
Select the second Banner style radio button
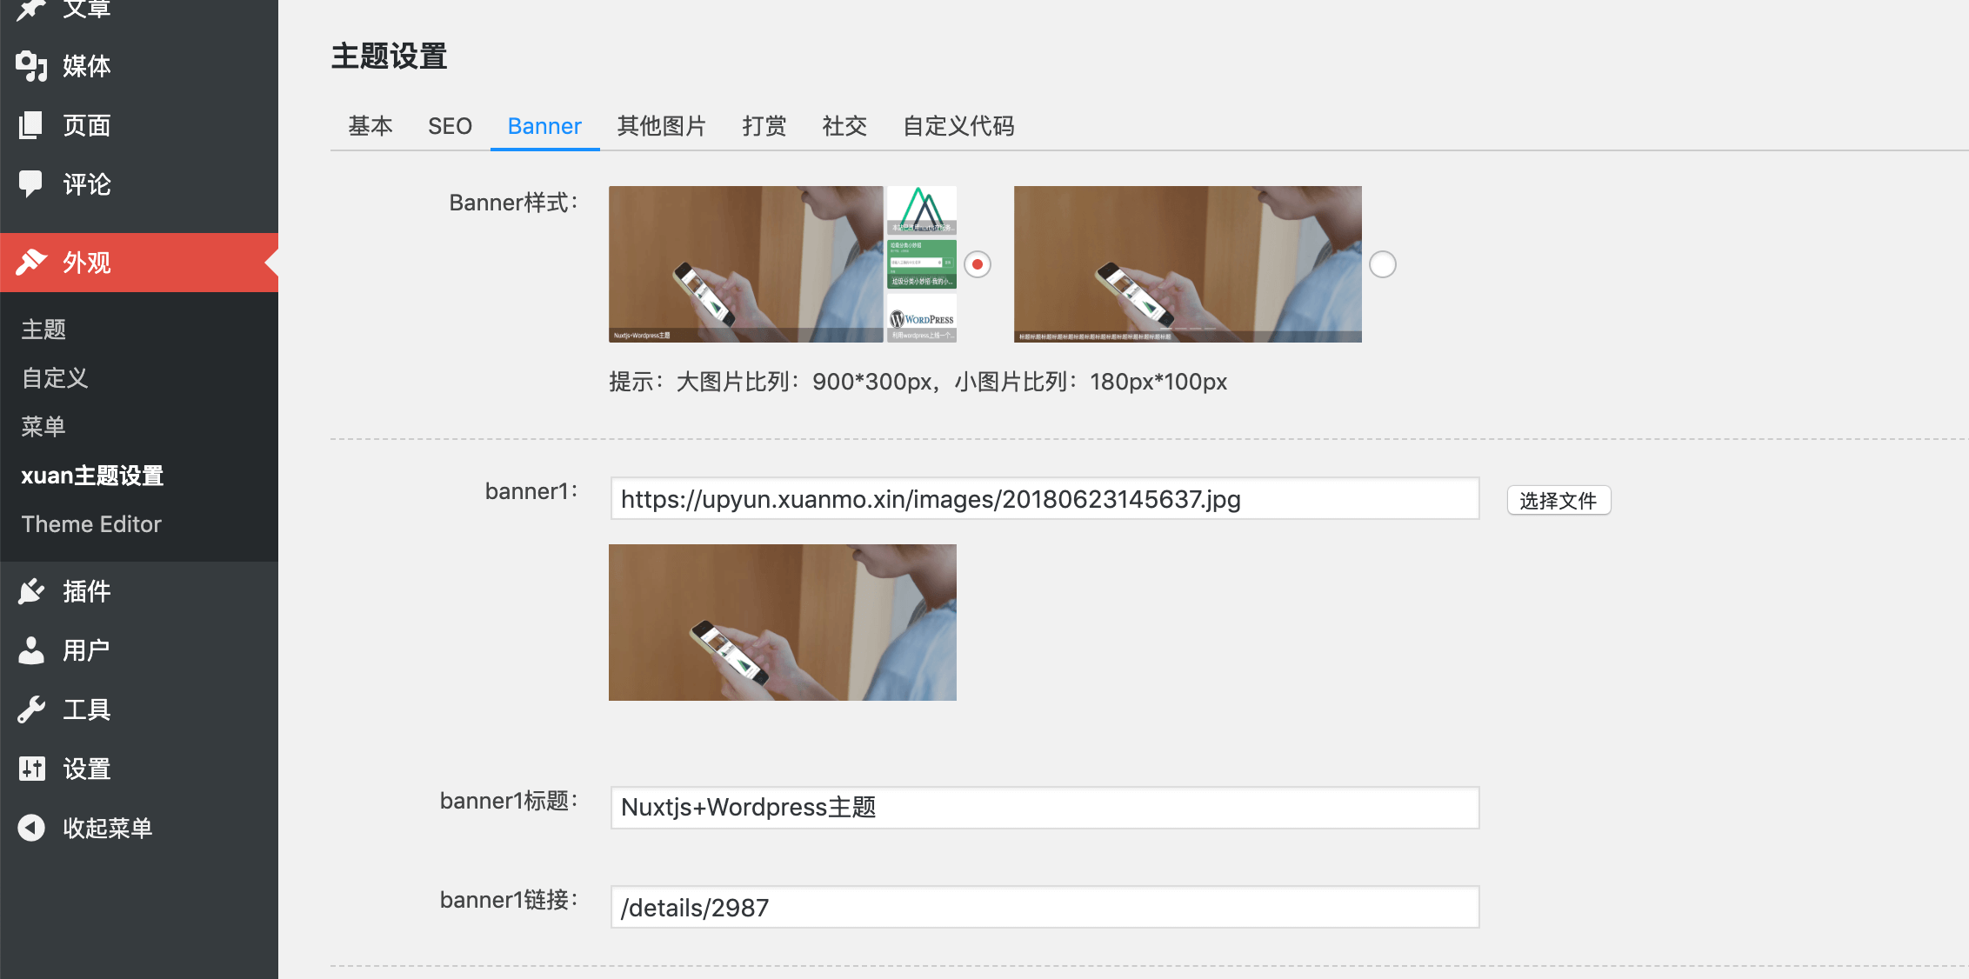coord(1382,264)
